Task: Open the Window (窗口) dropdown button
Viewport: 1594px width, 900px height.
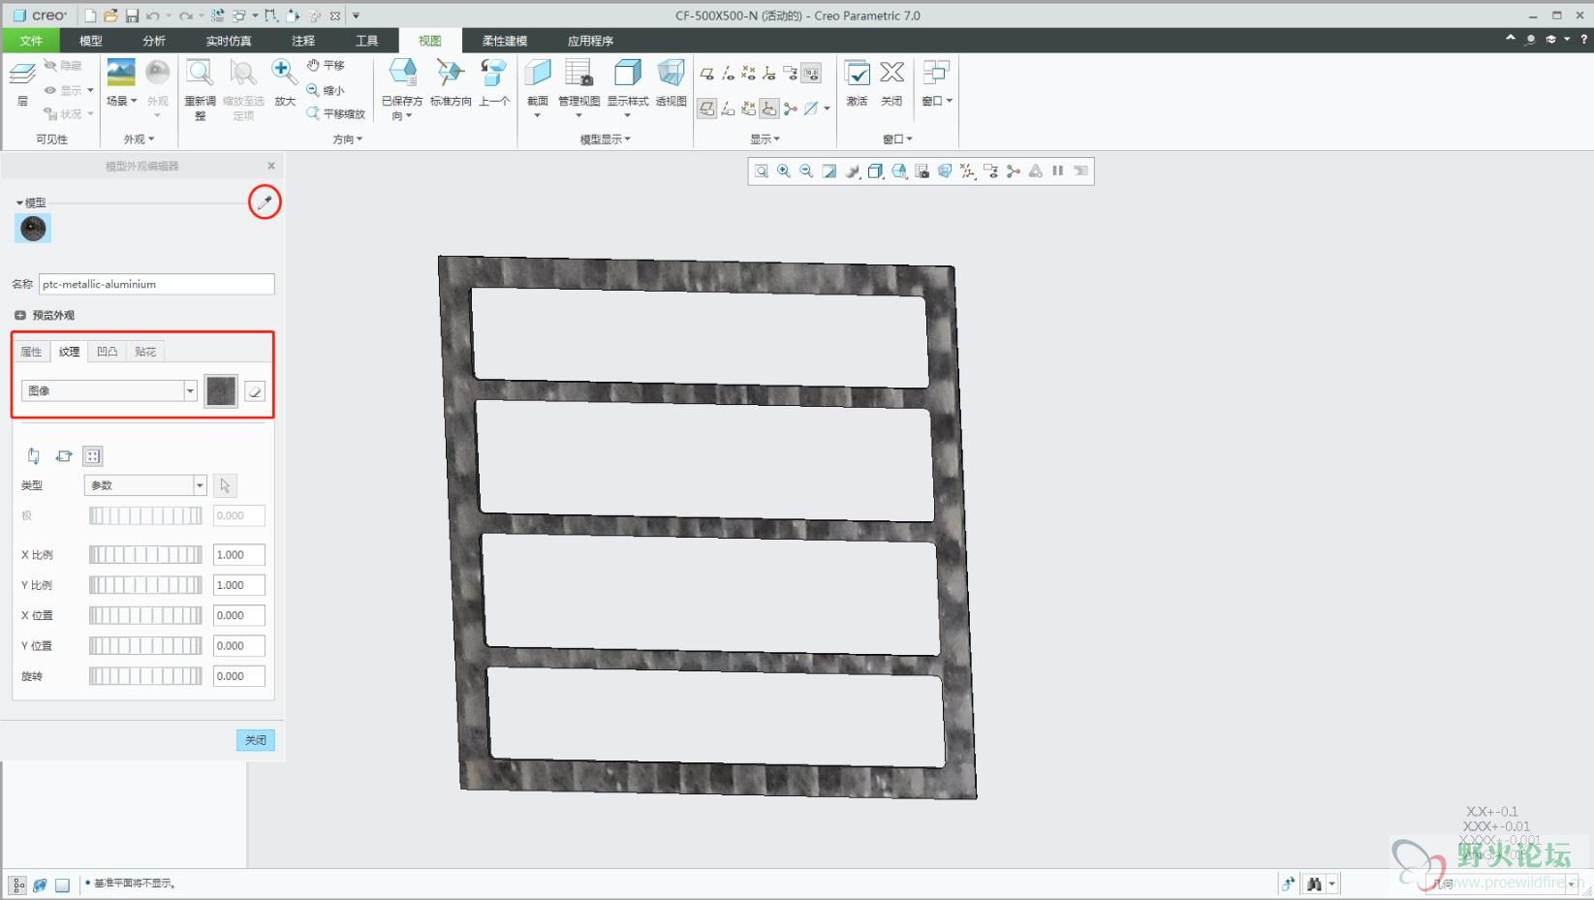Action: [937, 101]
